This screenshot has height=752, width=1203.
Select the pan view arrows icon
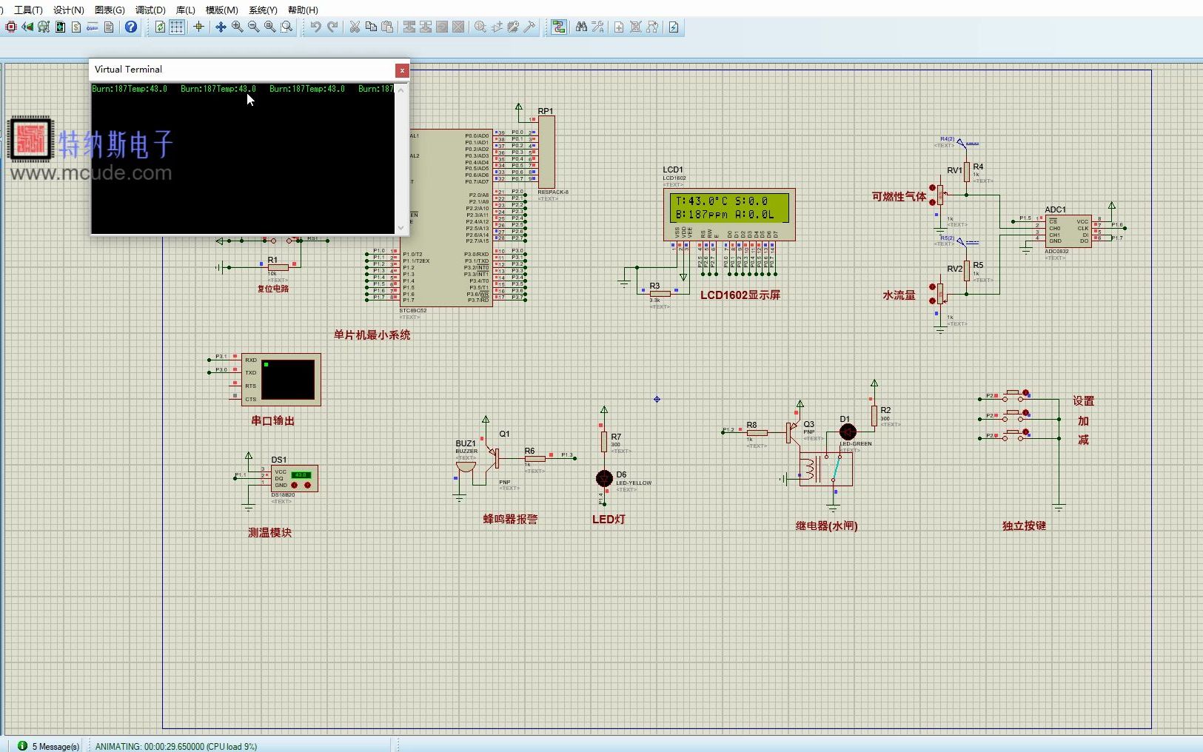click(x=221, y=27)
